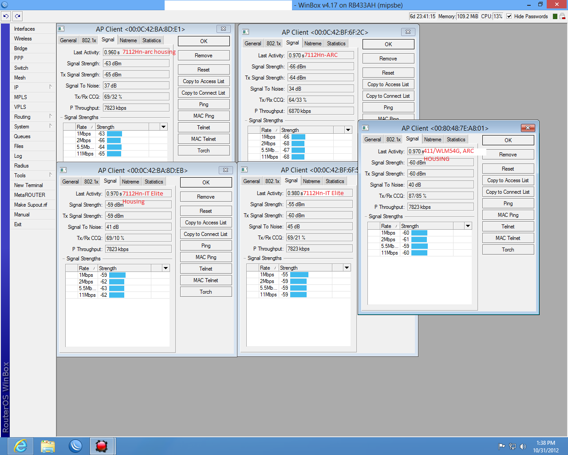Click Tx/Rx CCQ field showing 69/10 %

pos(138,238)
